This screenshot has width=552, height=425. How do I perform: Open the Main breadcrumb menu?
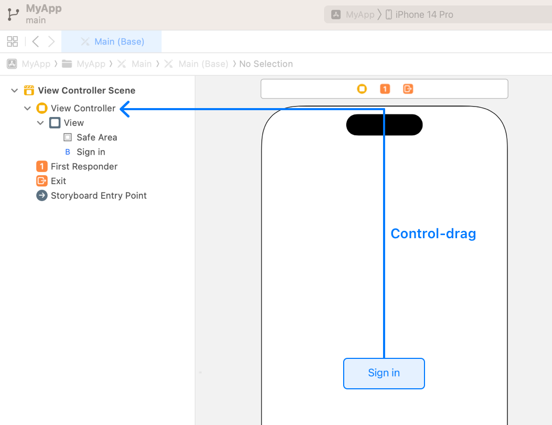point(142,63)
